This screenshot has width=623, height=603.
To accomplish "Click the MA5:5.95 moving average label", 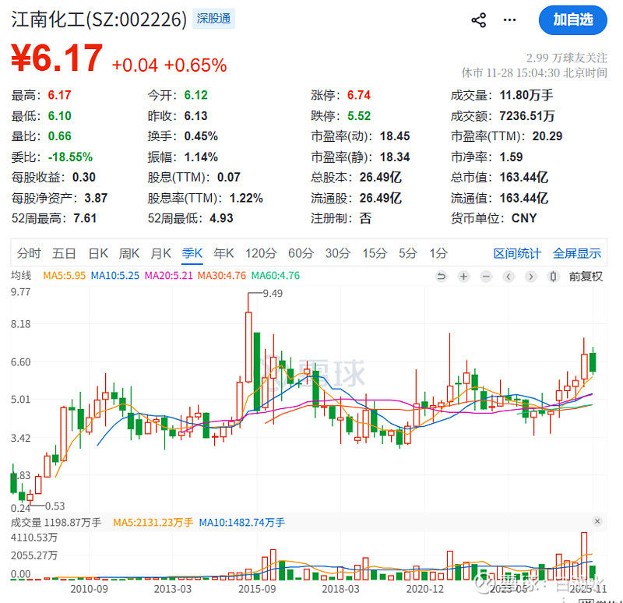I will [64, 276].
